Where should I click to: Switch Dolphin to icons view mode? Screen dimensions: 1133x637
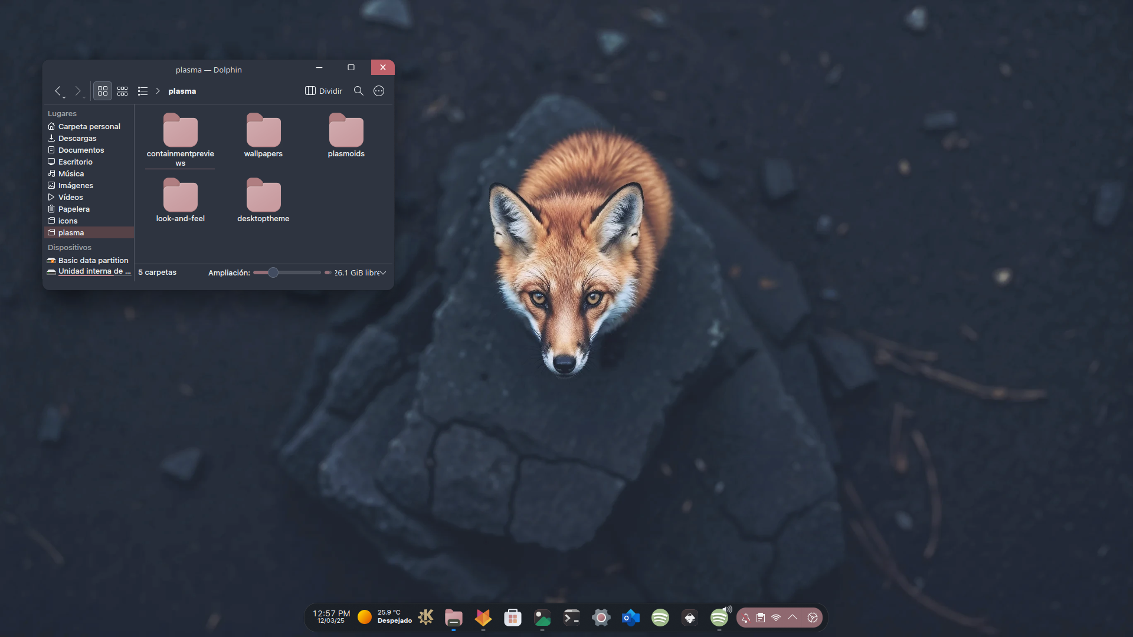103,91
